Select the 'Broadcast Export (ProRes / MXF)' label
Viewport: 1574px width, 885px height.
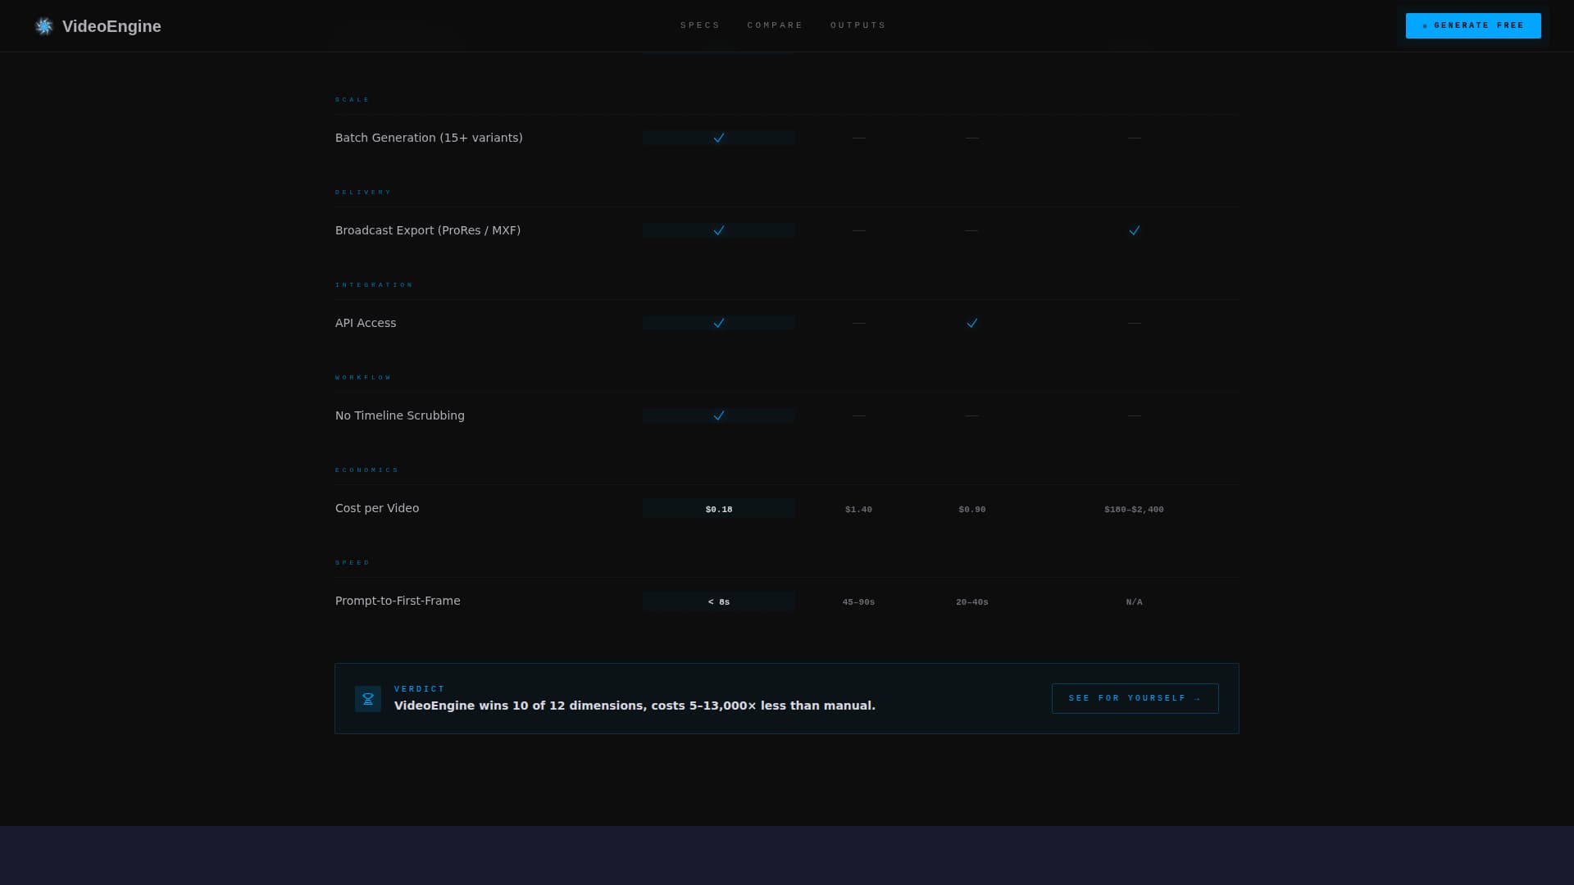point(428,230)
